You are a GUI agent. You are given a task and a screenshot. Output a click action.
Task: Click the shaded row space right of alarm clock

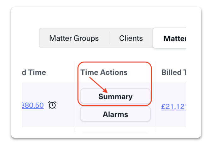[66, 105]
